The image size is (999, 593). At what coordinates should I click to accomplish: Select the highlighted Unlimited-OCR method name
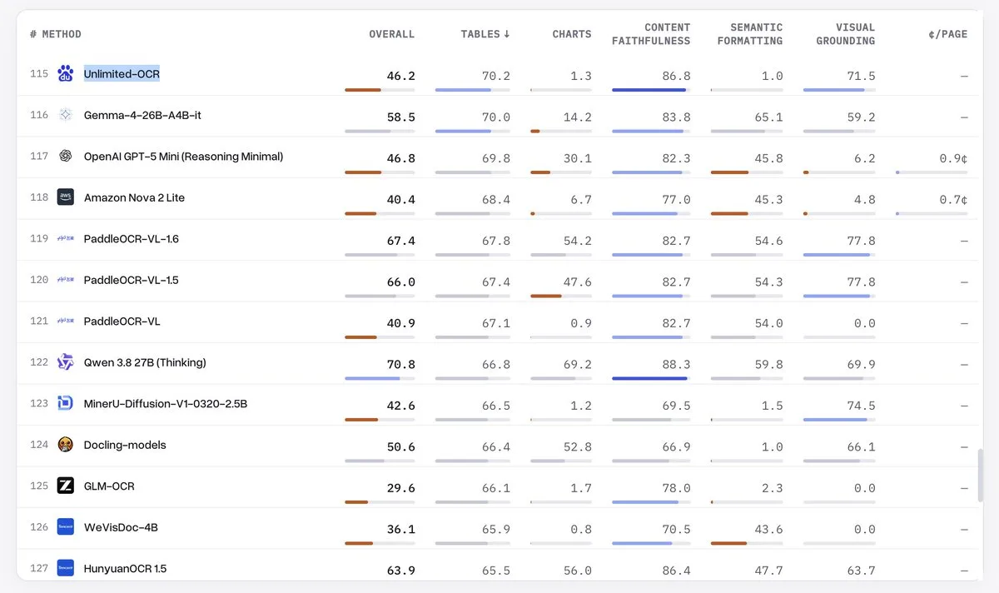coord(122,74)
